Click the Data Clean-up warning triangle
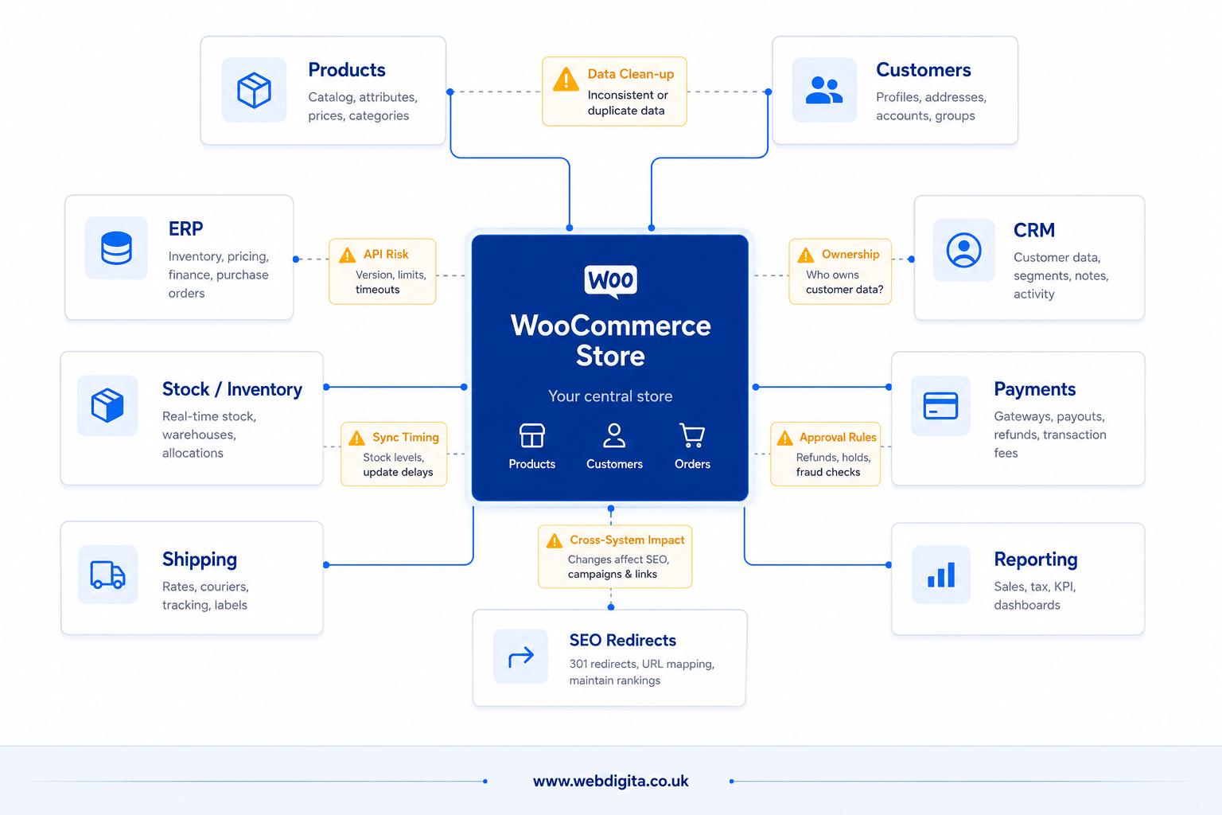1222x815 pixels. coord(566,80)
